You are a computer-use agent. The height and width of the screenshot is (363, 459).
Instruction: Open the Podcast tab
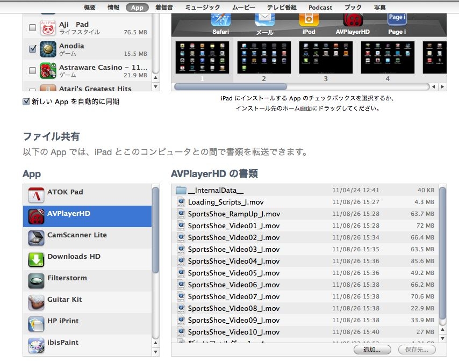point(320,8)
